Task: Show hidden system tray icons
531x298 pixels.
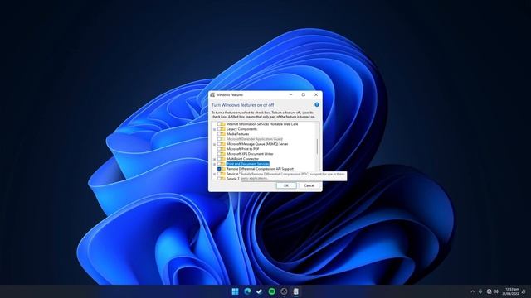Action: click(473, 291)
